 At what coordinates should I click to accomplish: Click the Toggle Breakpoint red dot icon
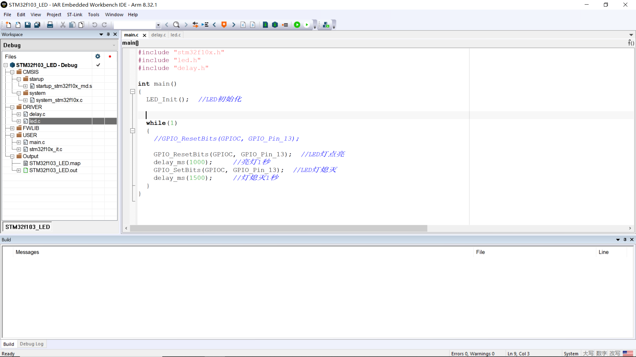click(x=285, y=25)
